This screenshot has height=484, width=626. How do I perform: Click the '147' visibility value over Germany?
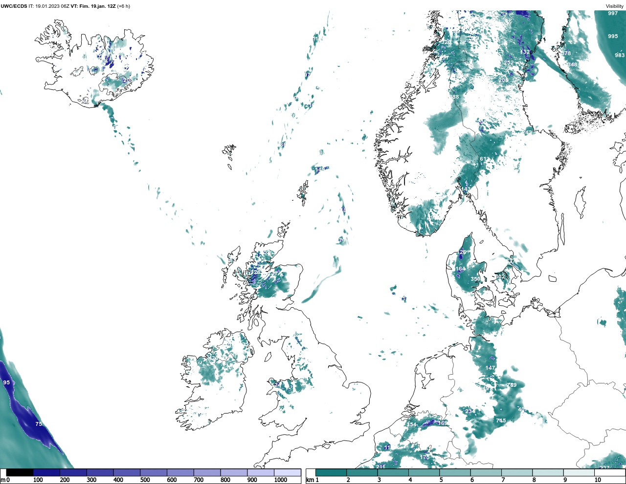[x=491, y=368]
